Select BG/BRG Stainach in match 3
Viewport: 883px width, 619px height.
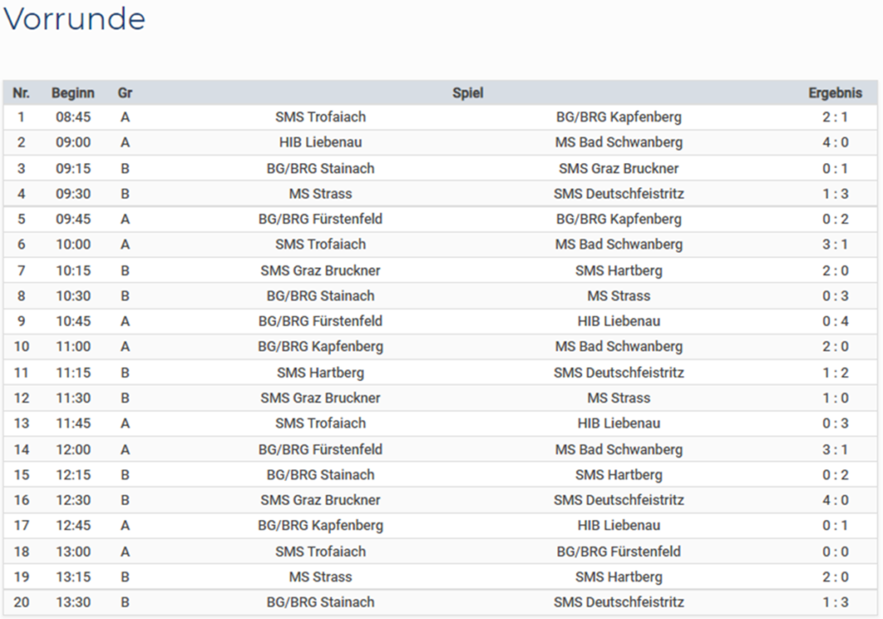click(x=320, y=168)
